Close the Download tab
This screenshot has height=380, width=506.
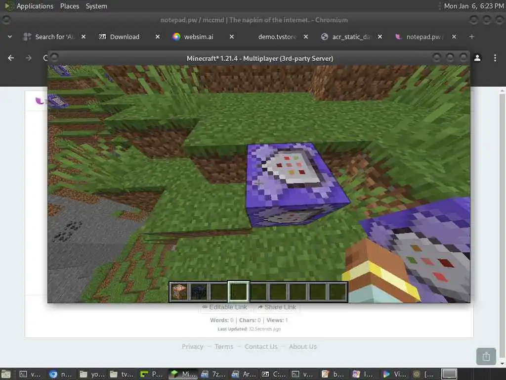click(158, 37)
